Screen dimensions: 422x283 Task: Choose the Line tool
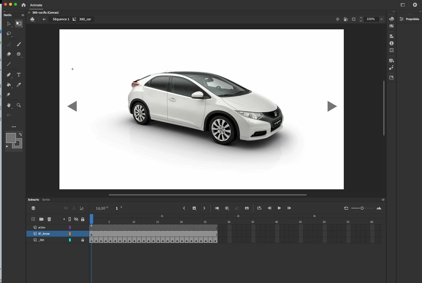(9, 64)
